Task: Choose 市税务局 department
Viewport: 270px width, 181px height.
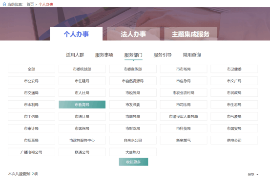Action: (x=133, y=93)
